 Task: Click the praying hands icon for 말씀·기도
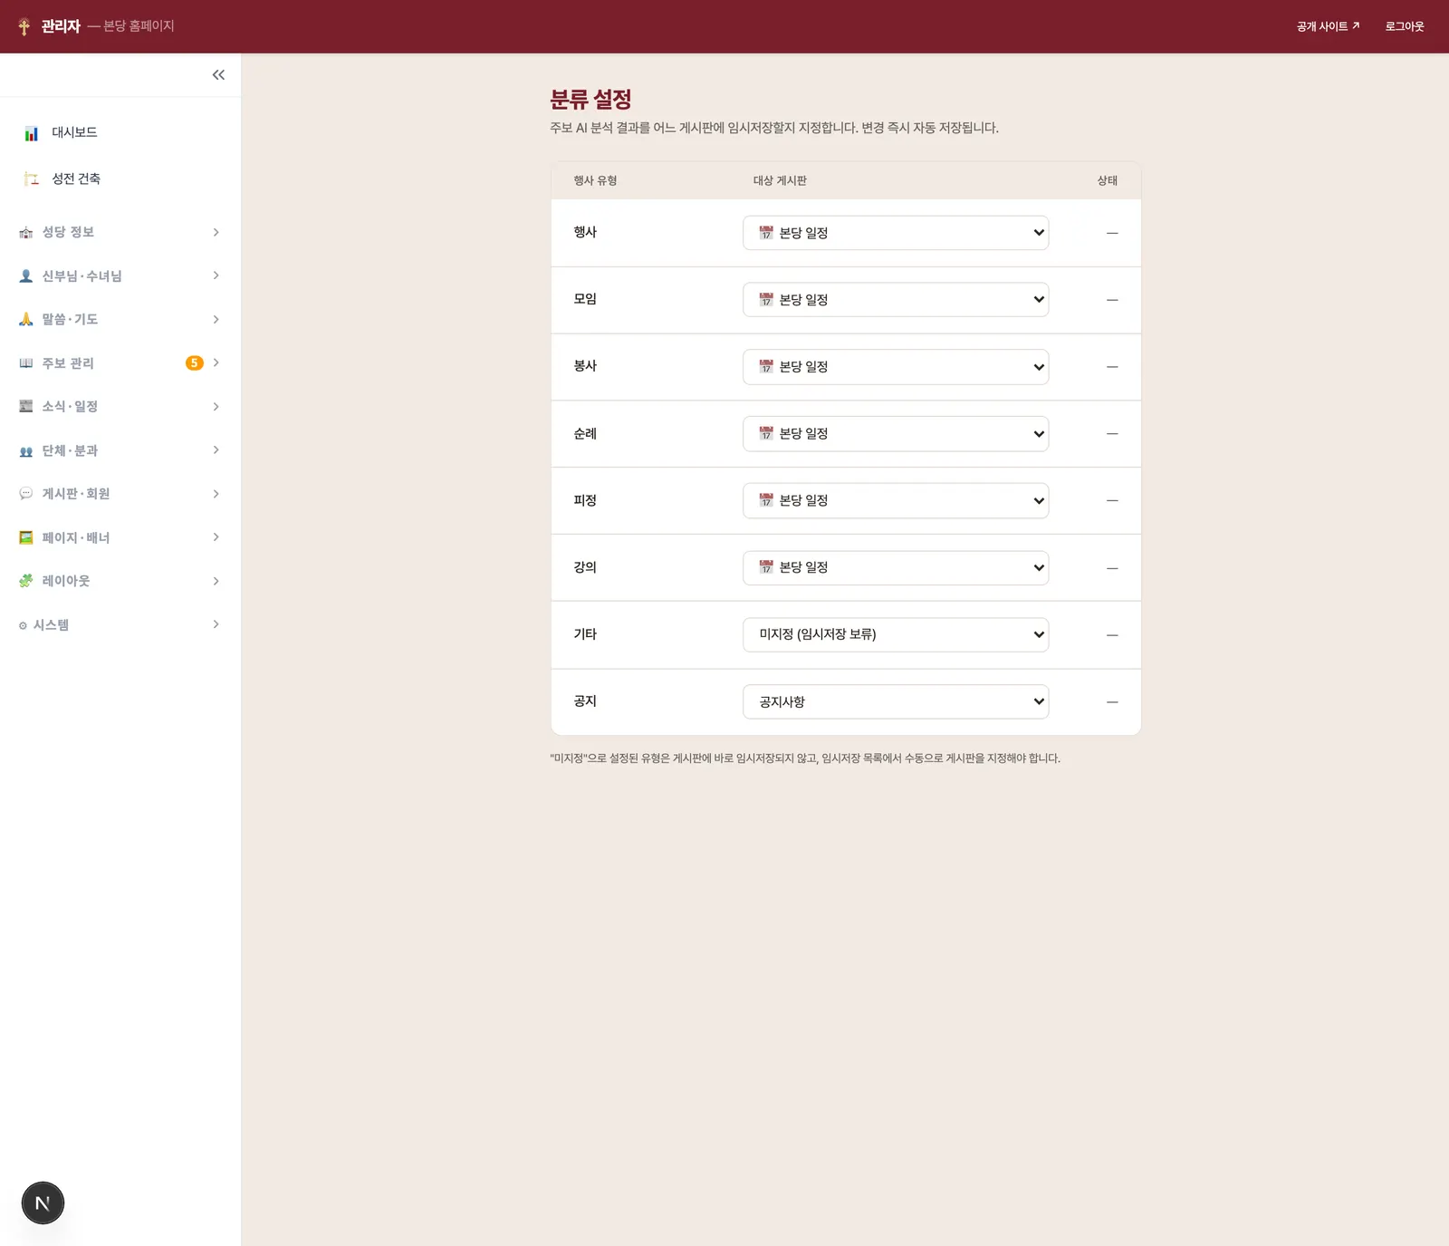[26, 319]
